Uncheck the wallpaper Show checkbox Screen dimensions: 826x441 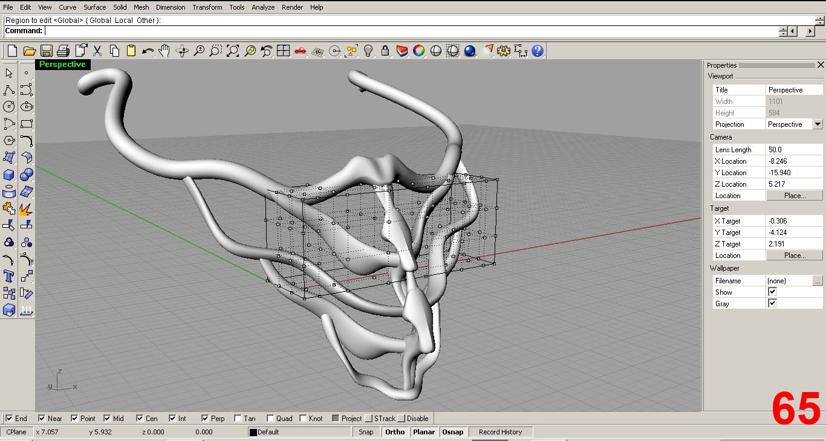[x=772, y=292]
